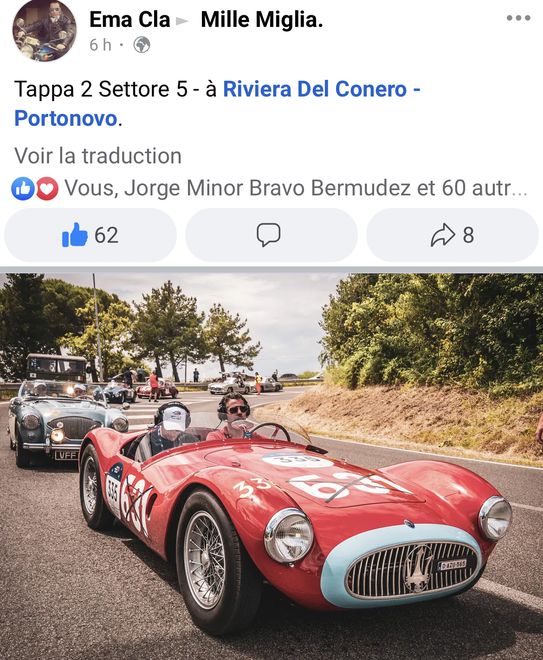Tap the like count 62
The width and height of the screenshot is (543, 660).
106,235
